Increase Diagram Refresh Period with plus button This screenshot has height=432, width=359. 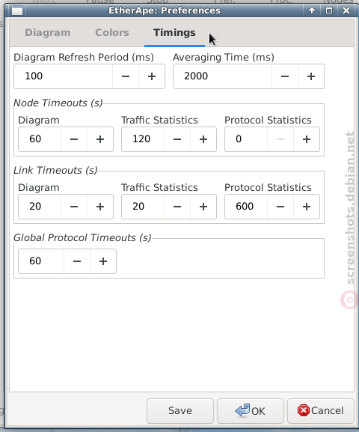click(x=152, y=76)
